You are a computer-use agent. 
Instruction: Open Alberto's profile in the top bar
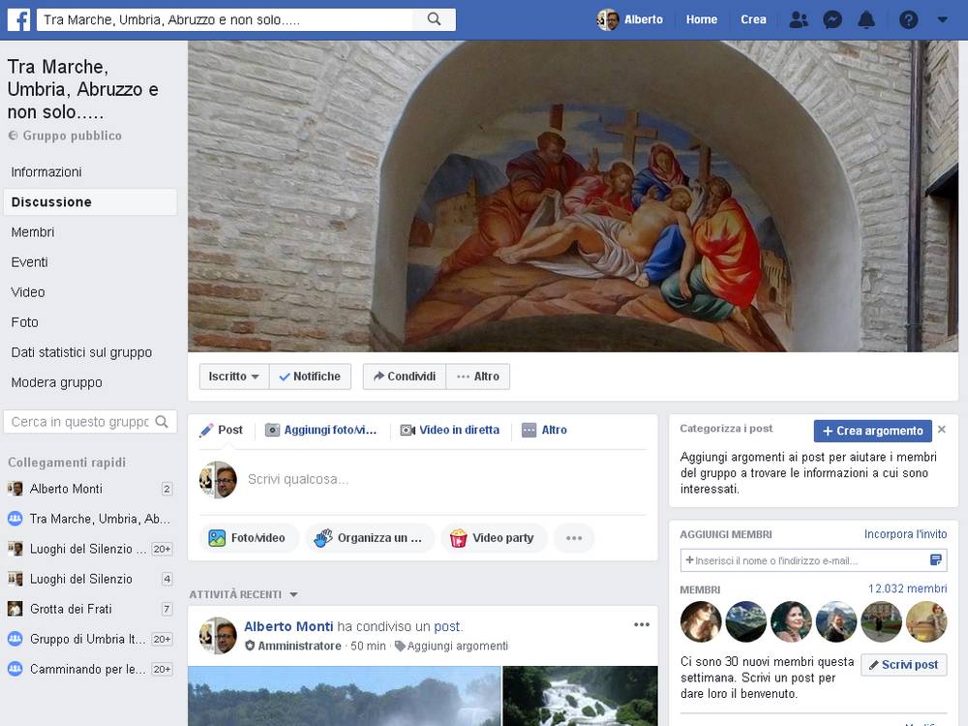630,19
